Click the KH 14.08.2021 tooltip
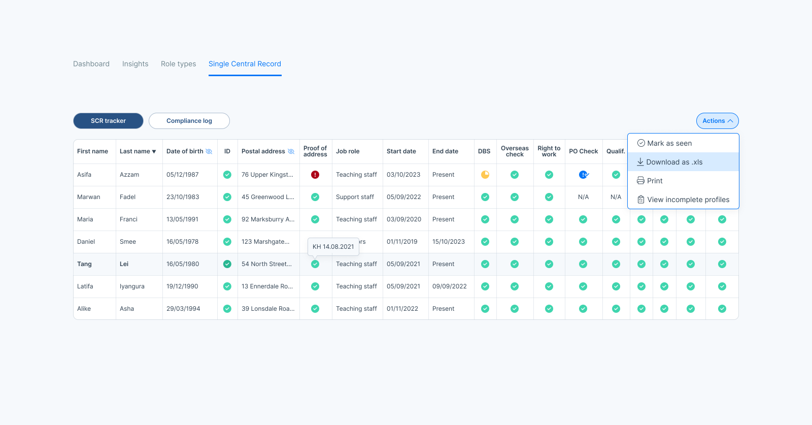 tap(333, 247)
